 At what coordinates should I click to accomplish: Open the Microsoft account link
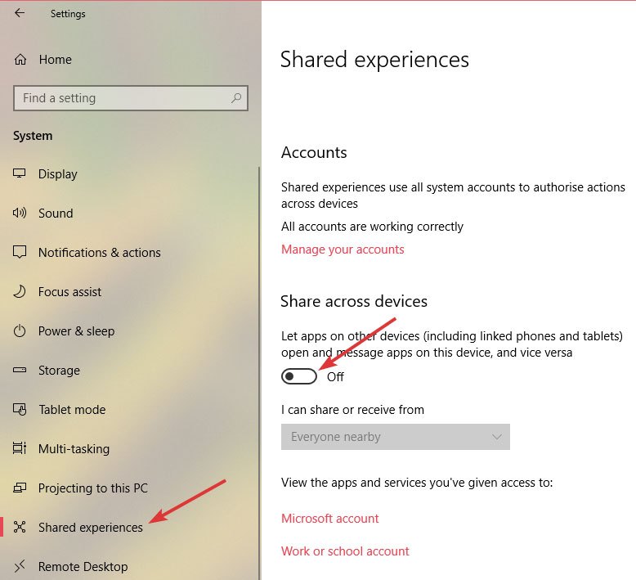pos(329,519)
